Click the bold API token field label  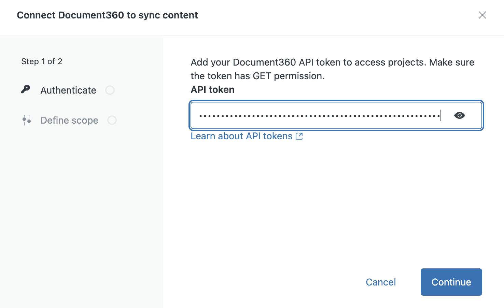[212, 89]
